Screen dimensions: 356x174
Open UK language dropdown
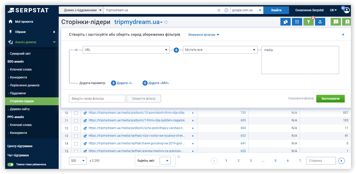point(333,10)
